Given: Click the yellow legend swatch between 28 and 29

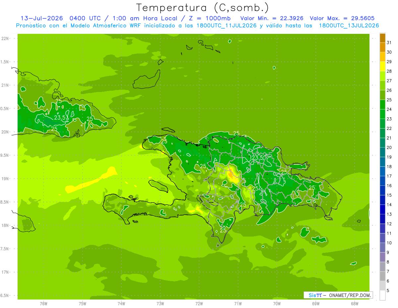Looking at the screenshot, I should pyautogui.click(x=382, y=66).
